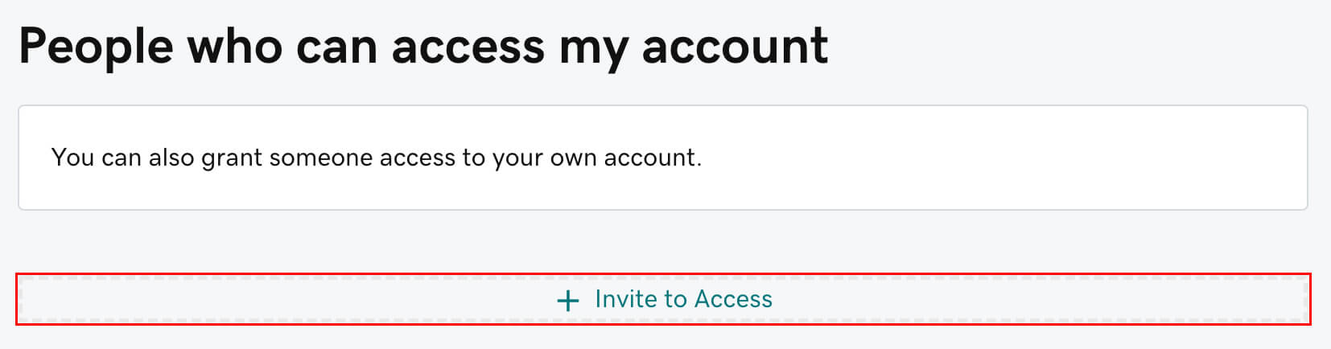
Task: Click the plus icon beside Invite to Access
Action: (x=567, y=301)
